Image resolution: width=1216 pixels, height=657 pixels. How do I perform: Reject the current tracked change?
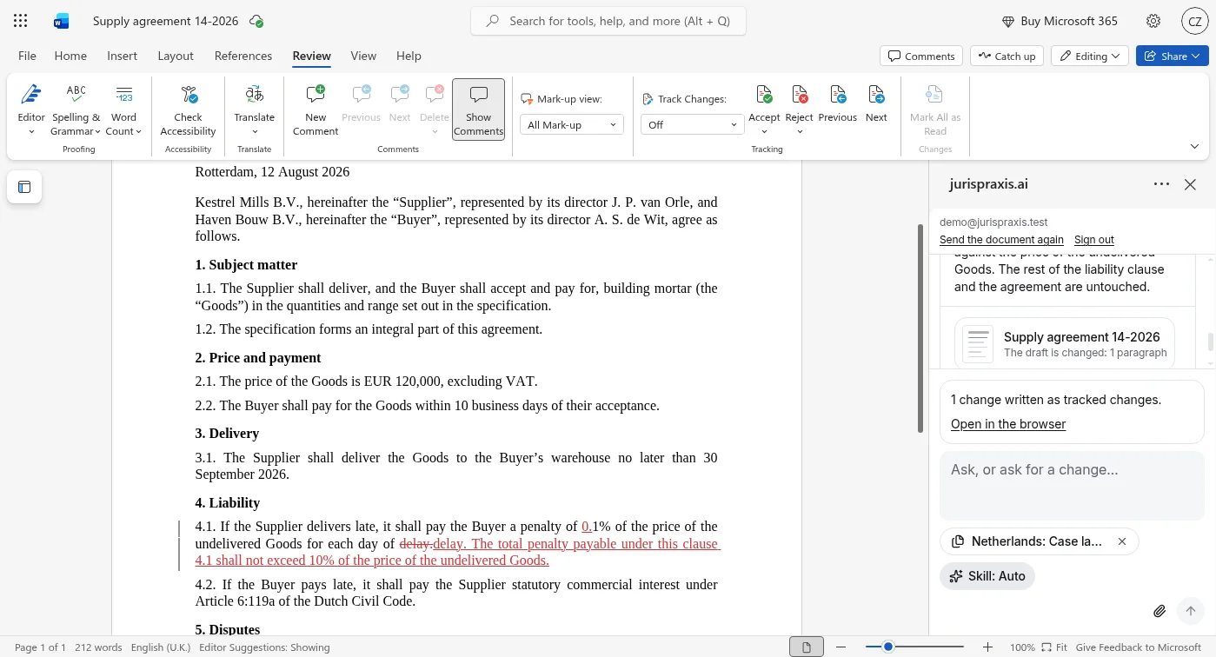tap(799, 102)
